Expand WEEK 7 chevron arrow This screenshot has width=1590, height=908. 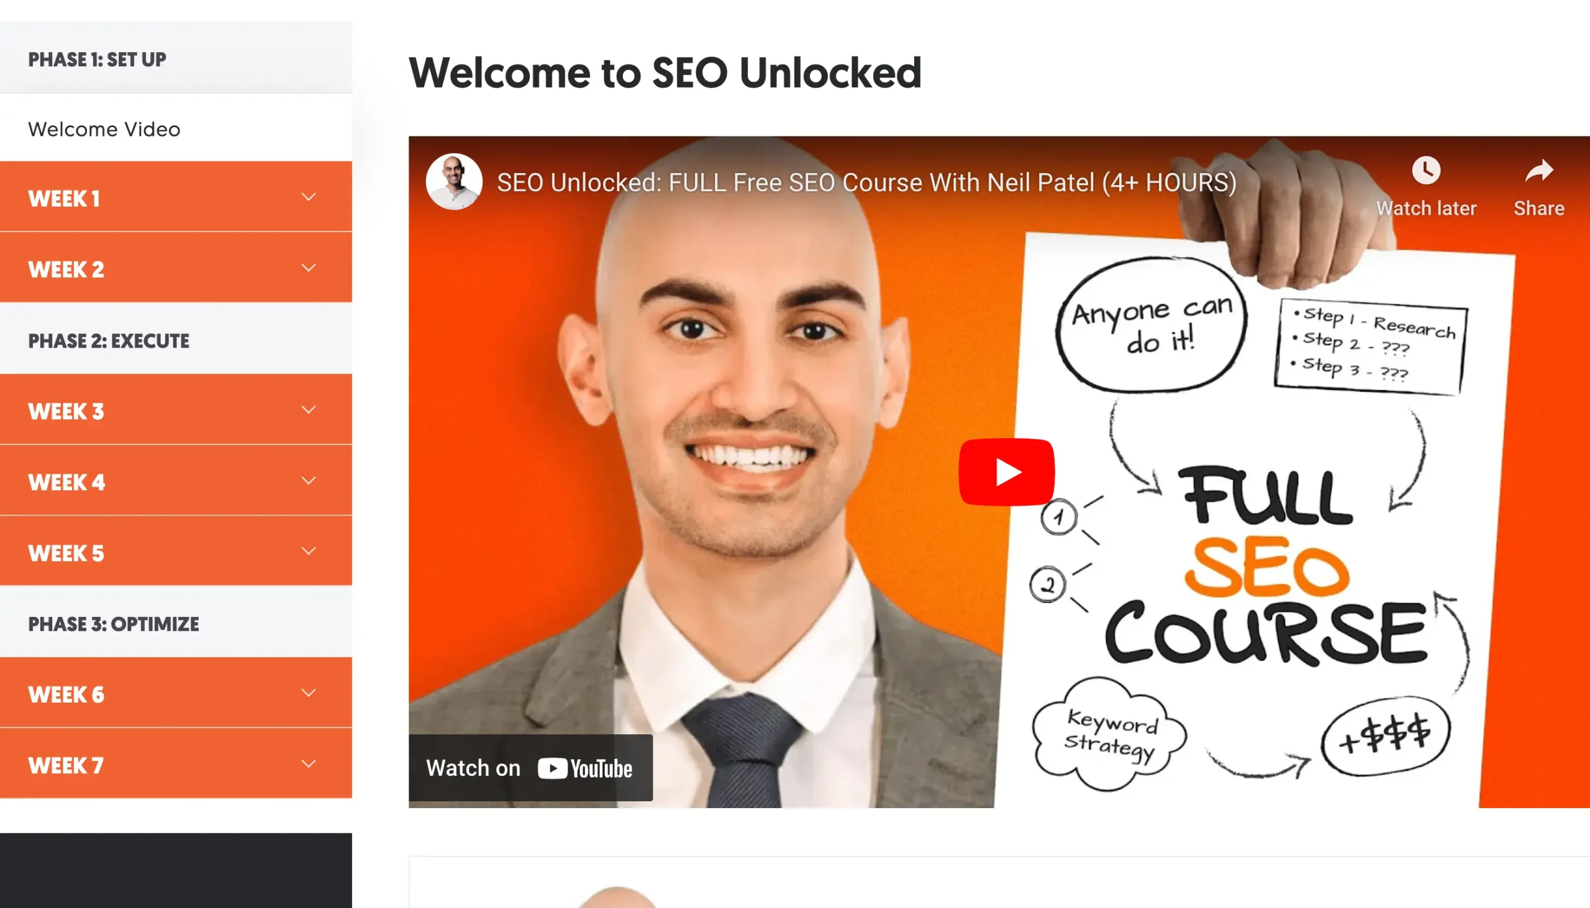click(x=308, y=764)
